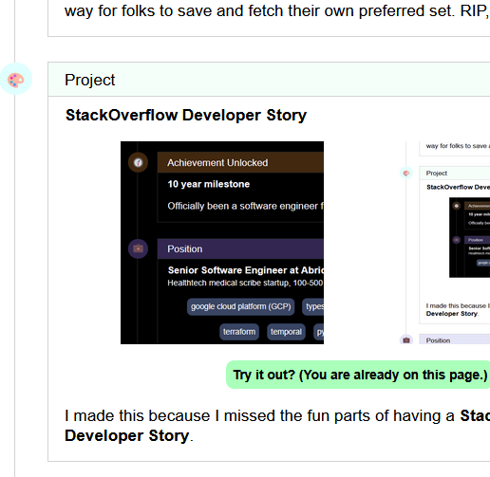Click the 'google cloud platform (GCP)' tag
Screen dimensions: 490x477
241,306
